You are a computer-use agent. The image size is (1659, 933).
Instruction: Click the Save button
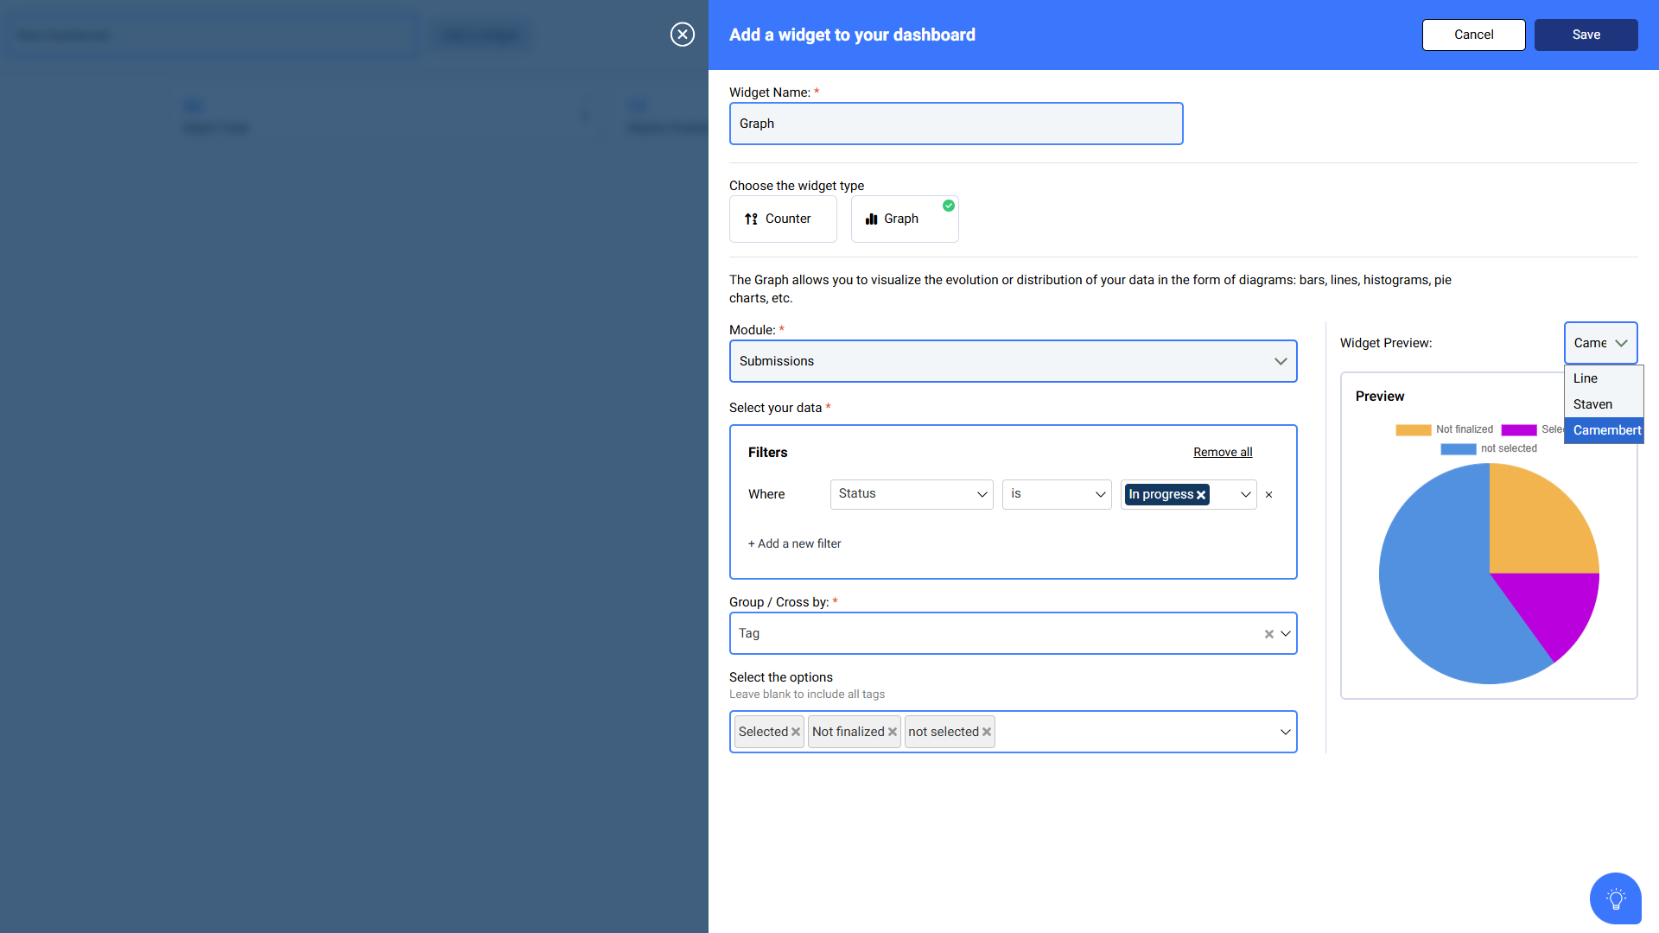1586,35
